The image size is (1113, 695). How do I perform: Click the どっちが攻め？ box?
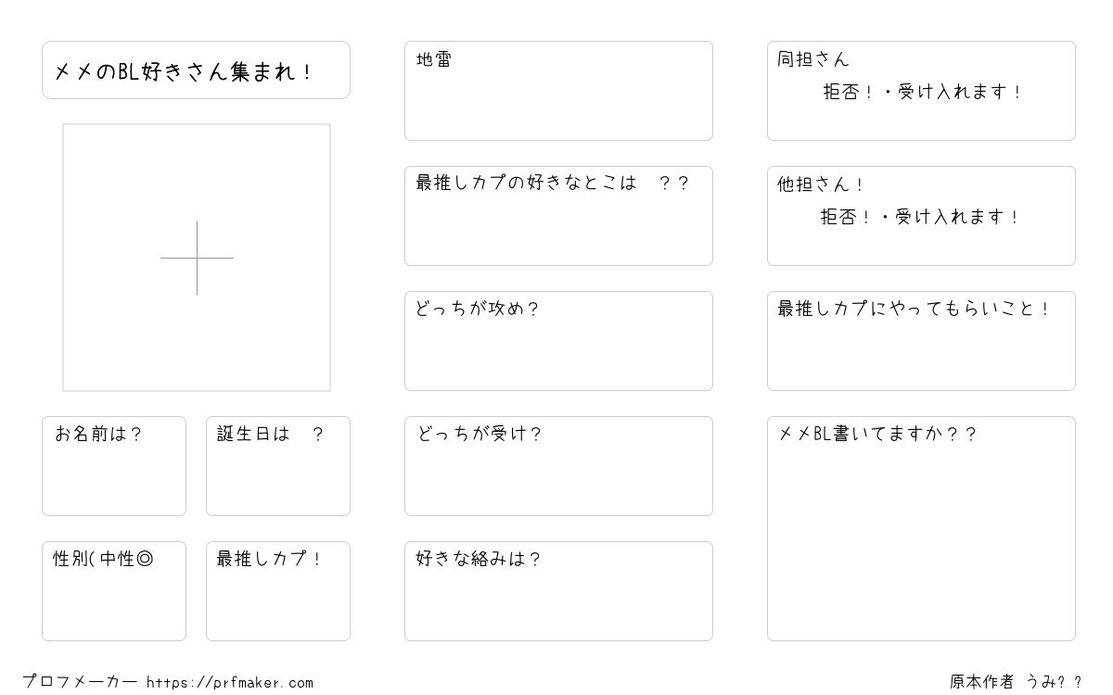(x=558, y=341)
